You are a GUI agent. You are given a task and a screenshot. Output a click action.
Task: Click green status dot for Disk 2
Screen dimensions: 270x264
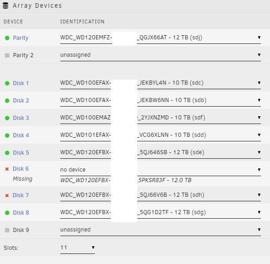(7, 101)
